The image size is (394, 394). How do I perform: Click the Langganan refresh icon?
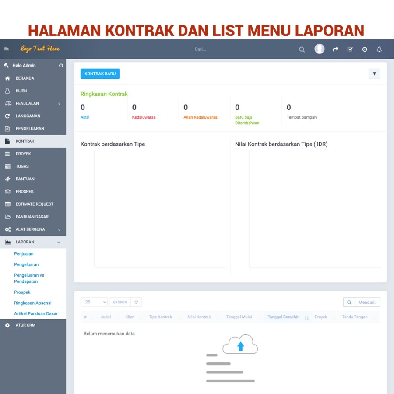7,116
